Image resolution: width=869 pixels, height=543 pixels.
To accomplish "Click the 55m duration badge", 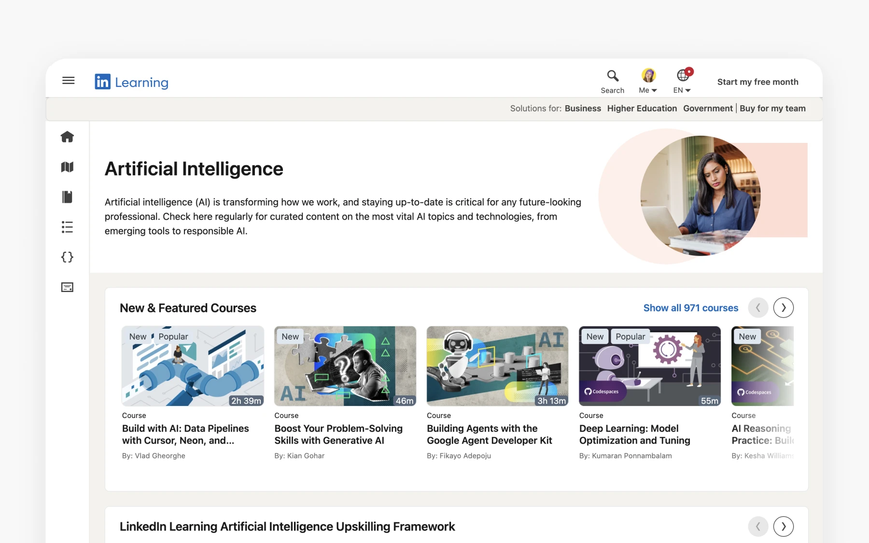I will point(709,401).
